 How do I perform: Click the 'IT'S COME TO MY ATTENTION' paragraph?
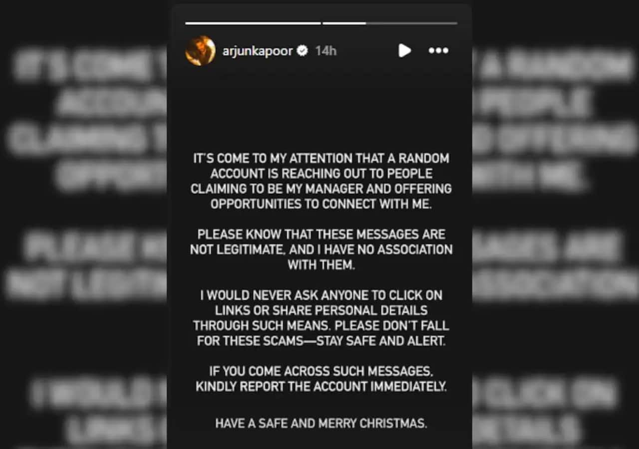[x=321, y=181]
